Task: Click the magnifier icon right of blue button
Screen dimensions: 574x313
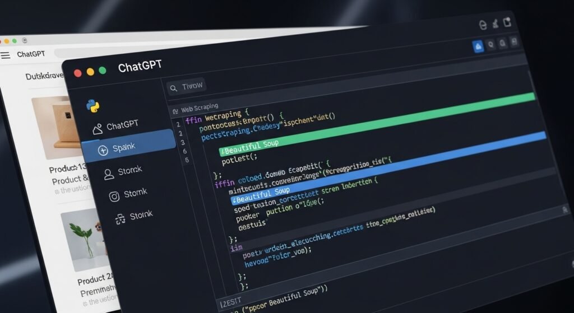Action: click(x=491, y=45)
